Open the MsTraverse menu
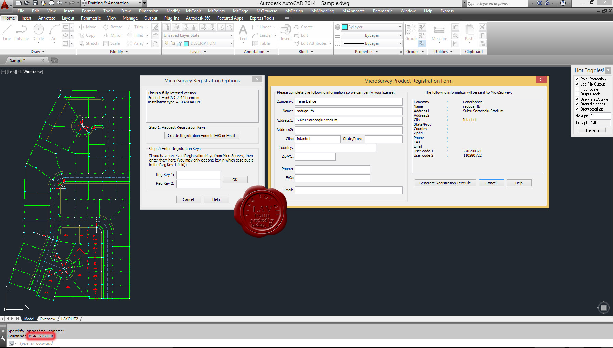 click(x=267, y=11)
